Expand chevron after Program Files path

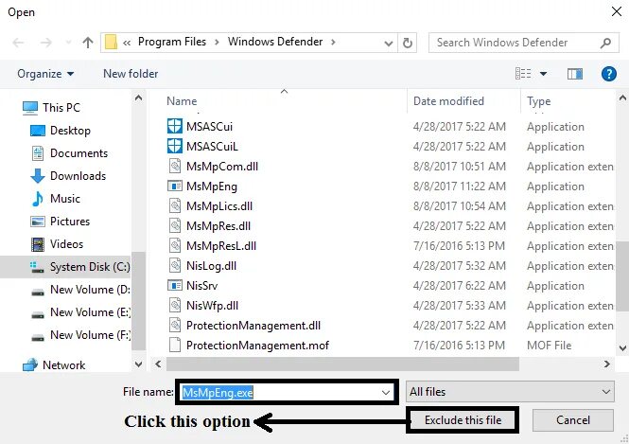tap(217, 43)
